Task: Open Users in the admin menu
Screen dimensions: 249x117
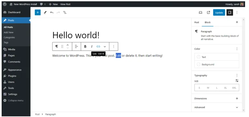Action: (16, 82)
